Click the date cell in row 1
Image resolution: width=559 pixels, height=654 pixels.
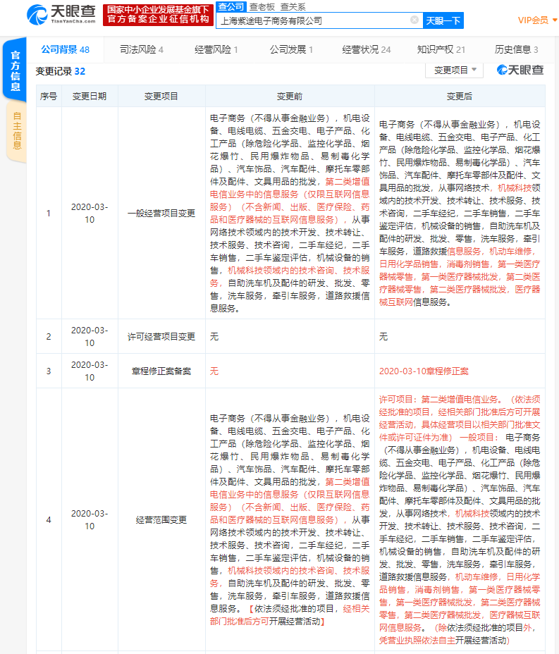[90, 213]
